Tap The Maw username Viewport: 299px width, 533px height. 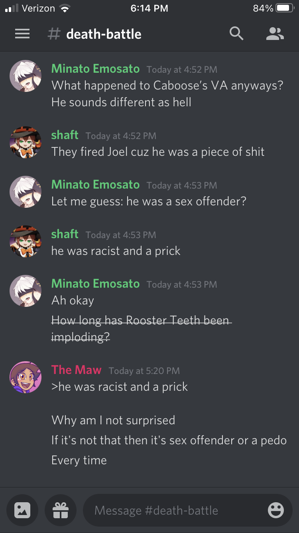(76, 370)
